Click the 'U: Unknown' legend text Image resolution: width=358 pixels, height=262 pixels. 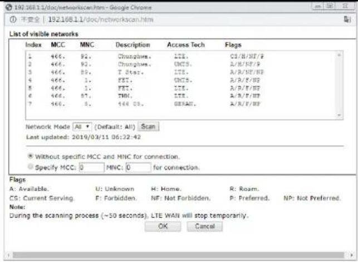click(115, 189)
